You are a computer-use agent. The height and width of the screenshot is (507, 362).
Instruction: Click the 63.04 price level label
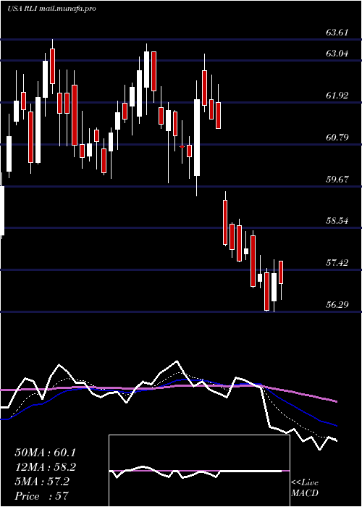coord(337,54)
